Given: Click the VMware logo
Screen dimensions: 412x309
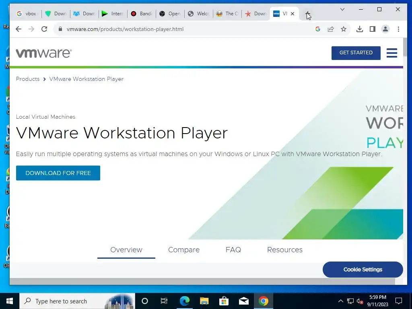Looking at the screenshot, I should pos(43,53).
